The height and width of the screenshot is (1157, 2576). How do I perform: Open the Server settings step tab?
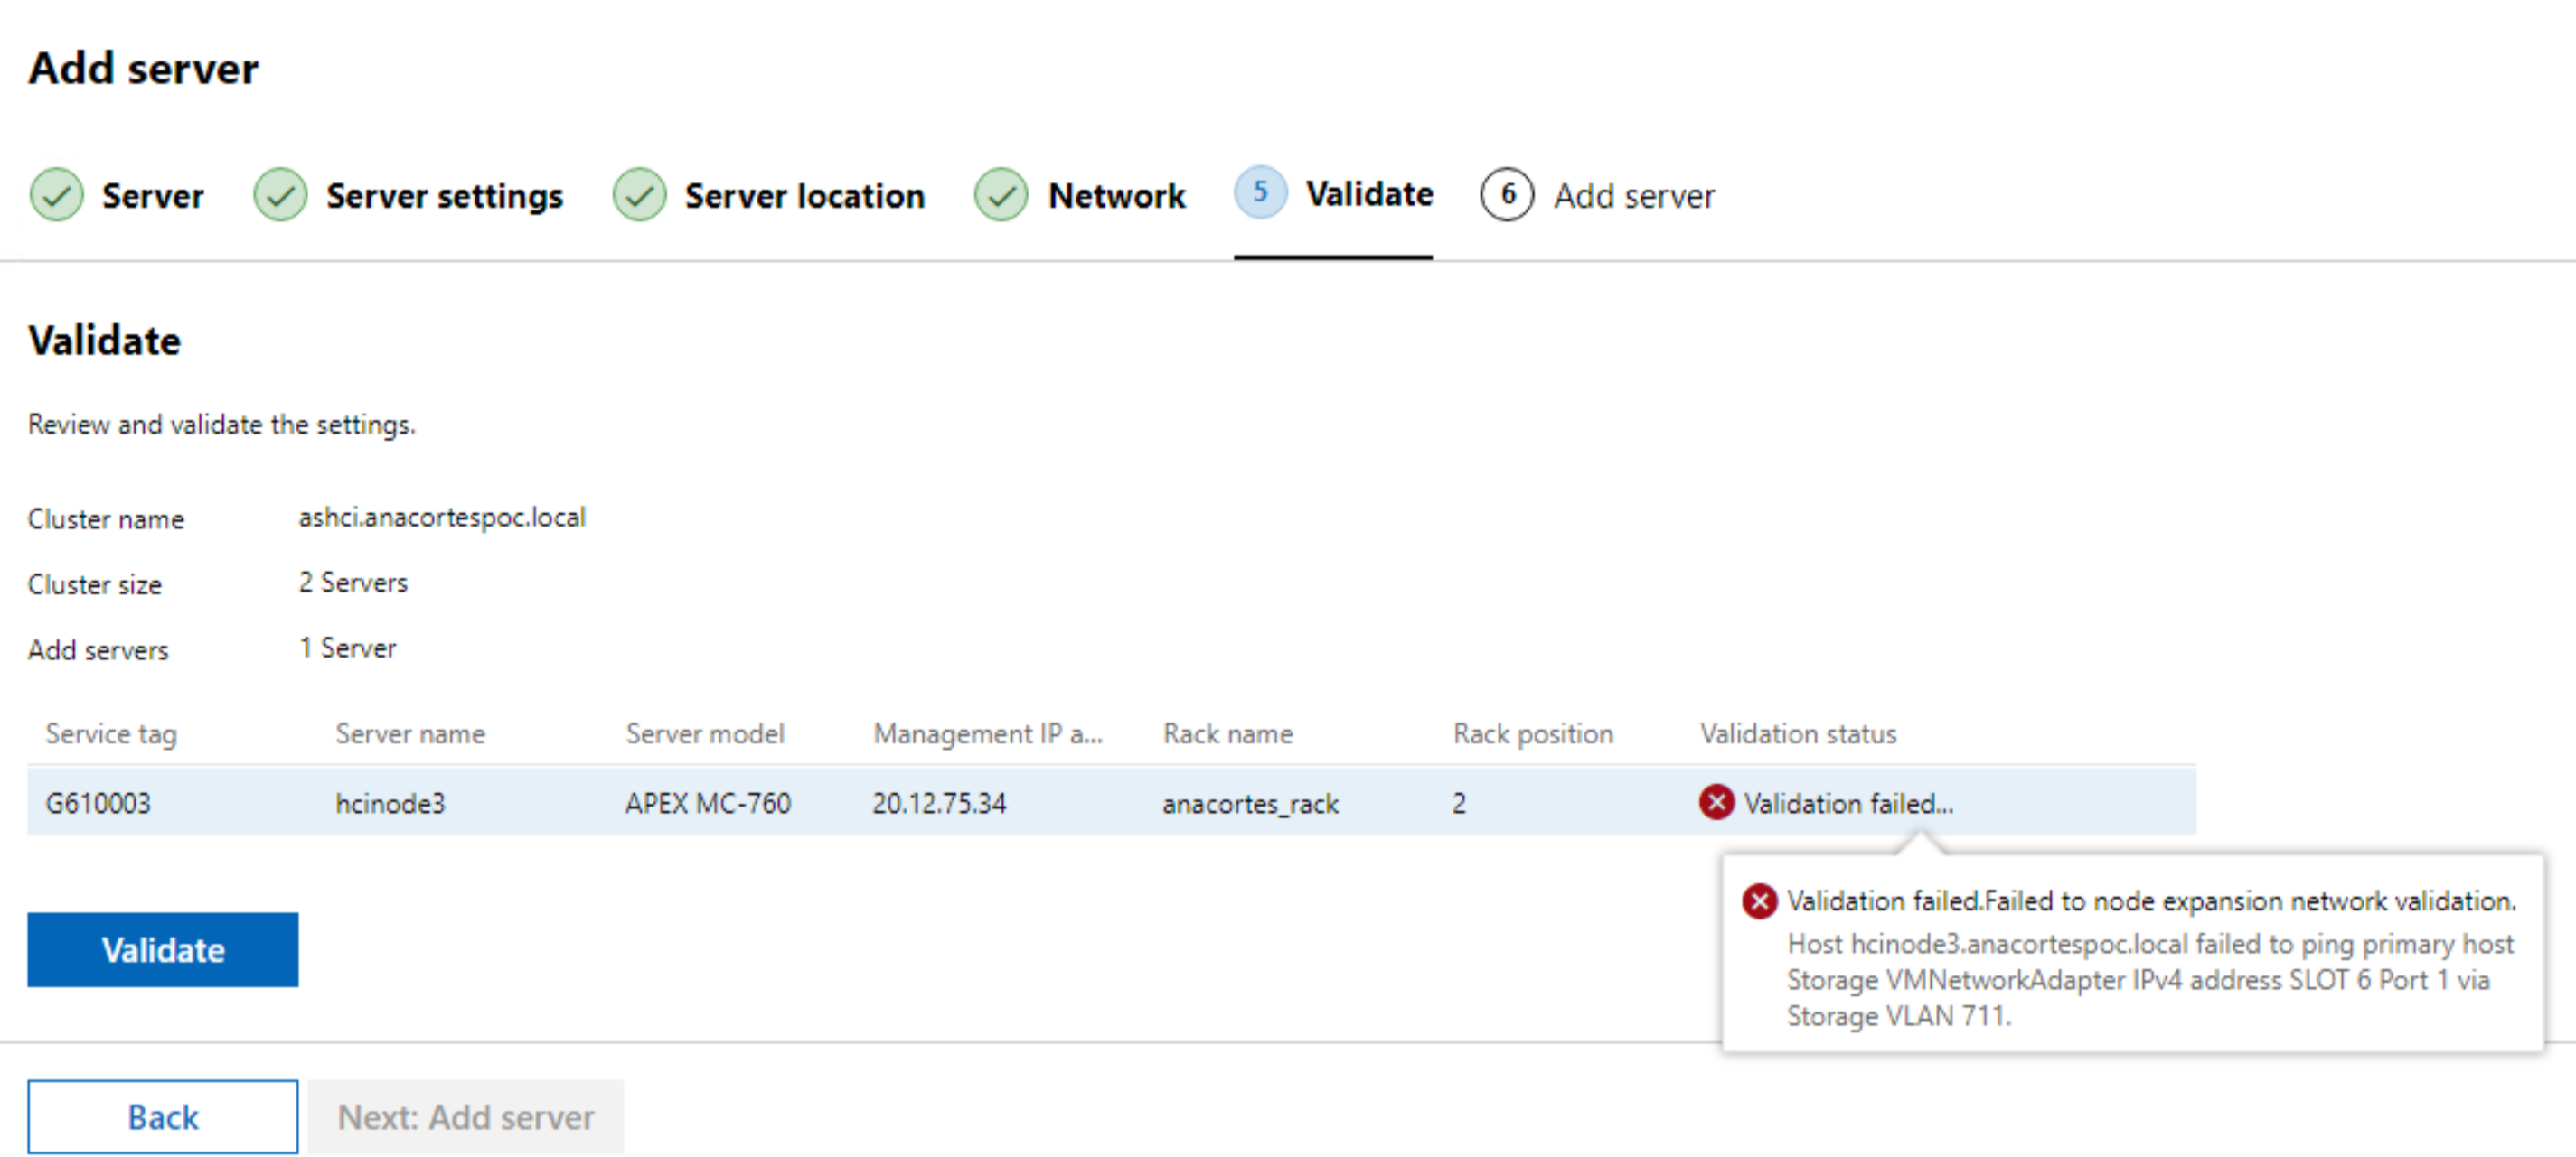coord(444,196)
